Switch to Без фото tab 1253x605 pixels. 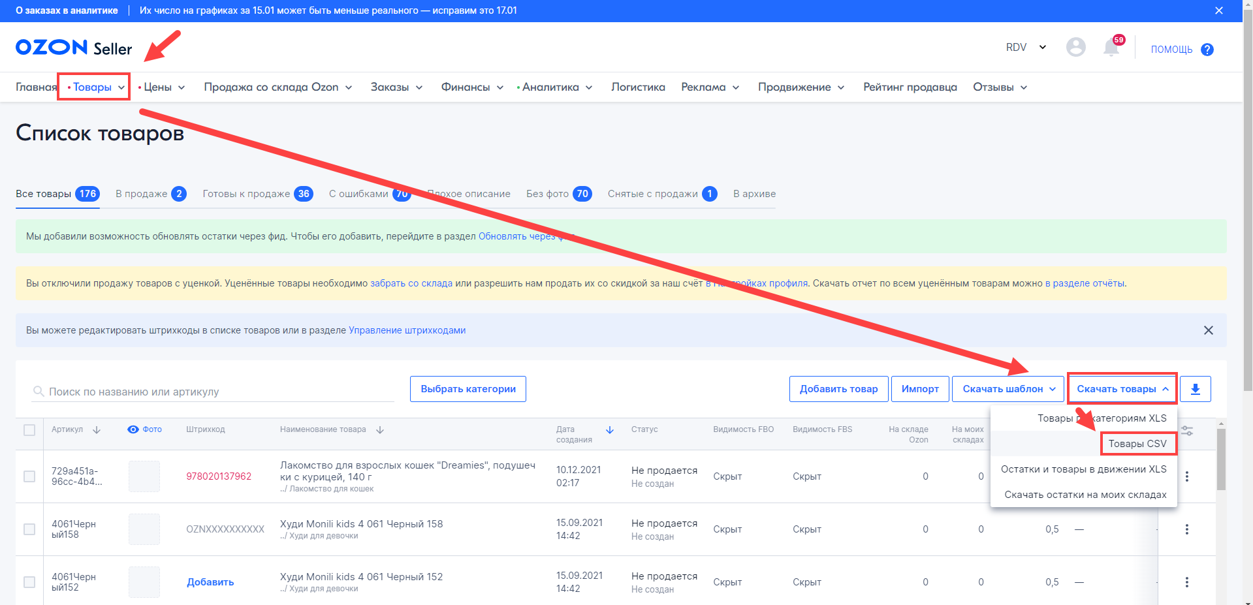pyautogui.click(x=559, y=194)
